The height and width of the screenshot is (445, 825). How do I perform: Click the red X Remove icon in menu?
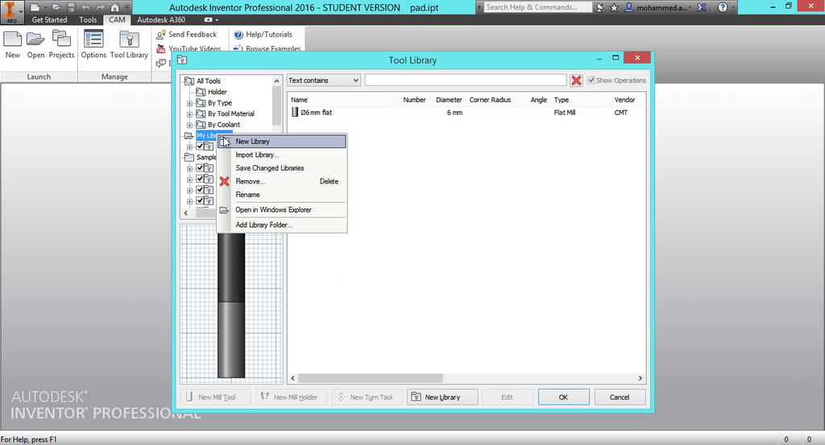coord(225,181)
